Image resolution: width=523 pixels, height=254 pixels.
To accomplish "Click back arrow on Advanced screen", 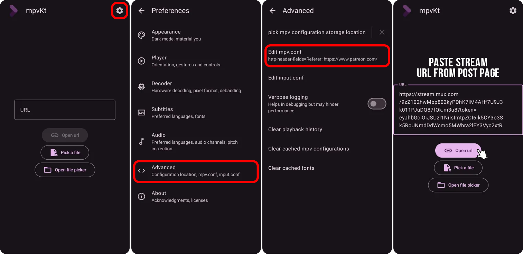I will click(272, 11).
